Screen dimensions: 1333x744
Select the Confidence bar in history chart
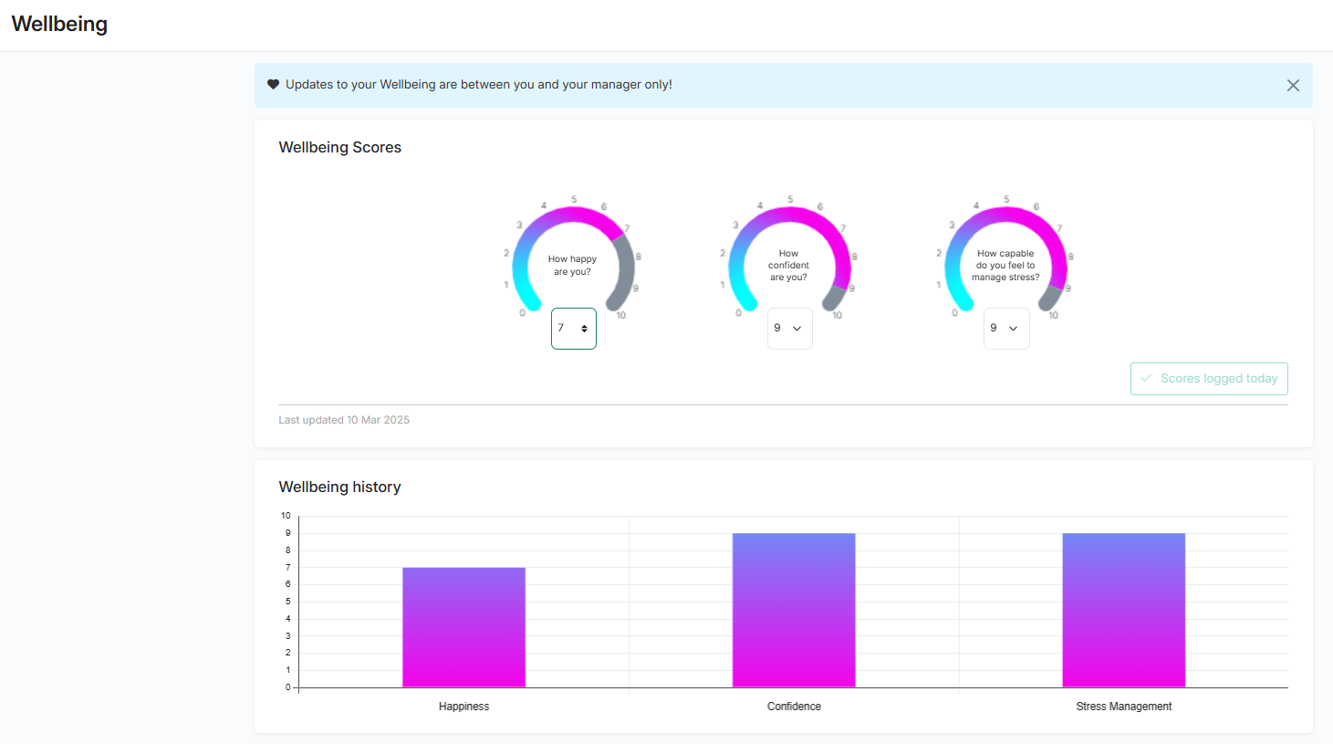[x=794, y=610]
